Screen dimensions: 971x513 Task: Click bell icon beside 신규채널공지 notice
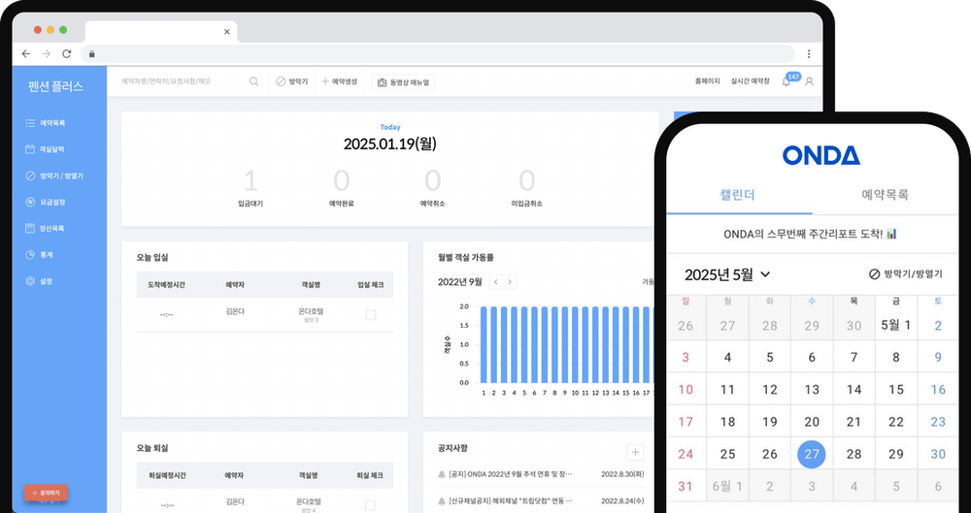coord(442,500)
